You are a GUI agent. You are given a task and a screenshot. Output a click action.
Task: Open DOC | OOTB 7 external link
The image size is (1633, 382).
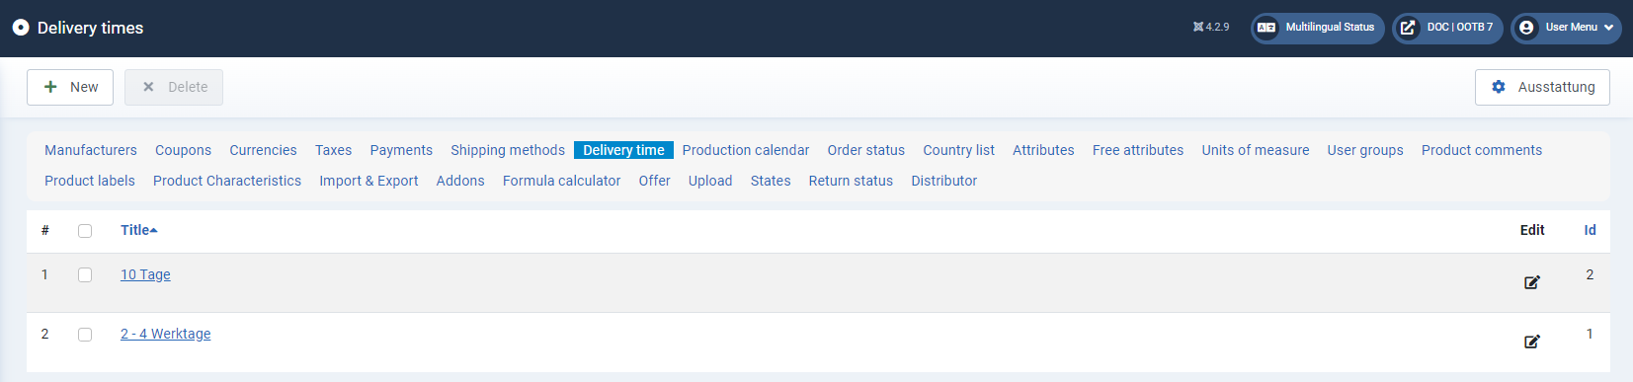[x=1447, y=28]
